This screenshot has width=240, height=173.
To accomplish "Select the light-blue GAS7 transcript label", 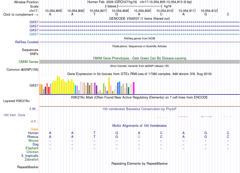I will 34,34.
